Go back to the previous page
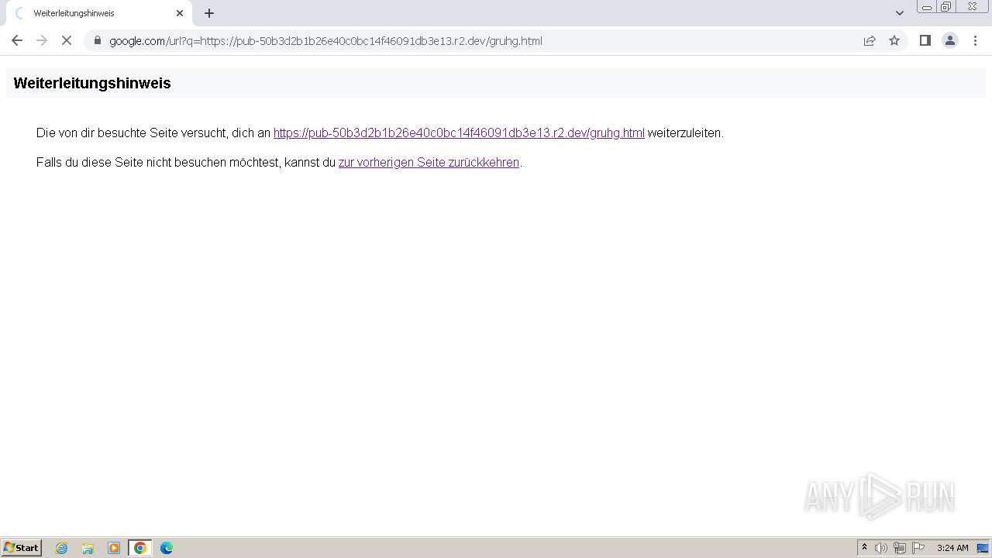 tap(17, 40)
